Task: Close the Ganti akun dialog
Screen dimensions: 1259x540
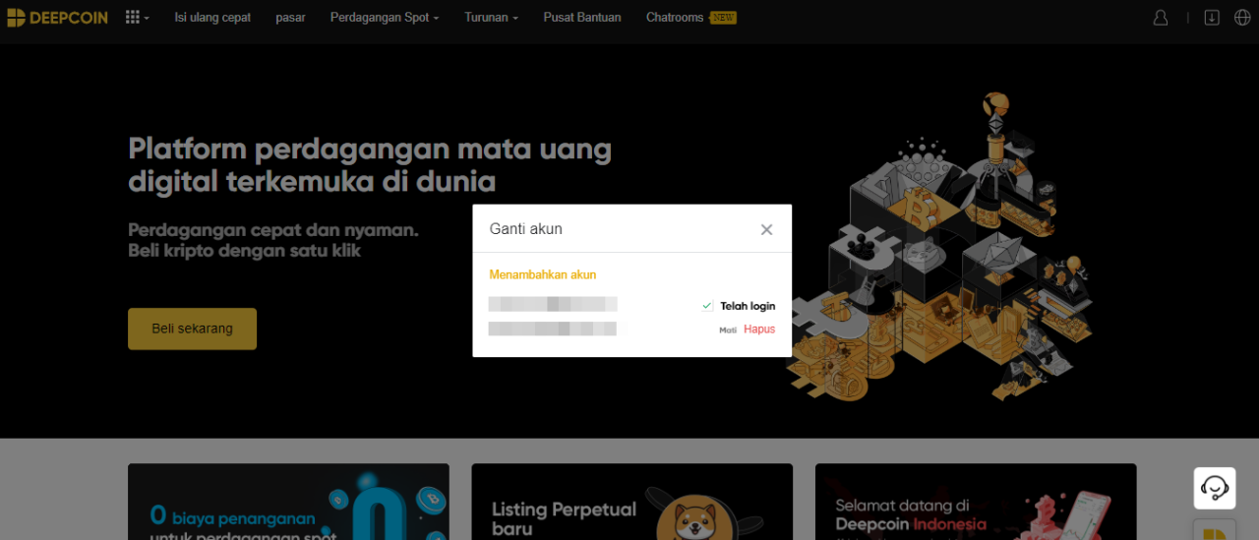Action: 766,229
